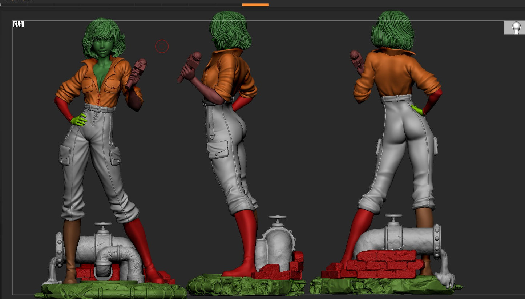525x299 pixels.
Task: Click the cargo pocket on the side-view pants
Action: tap(217, 150)
